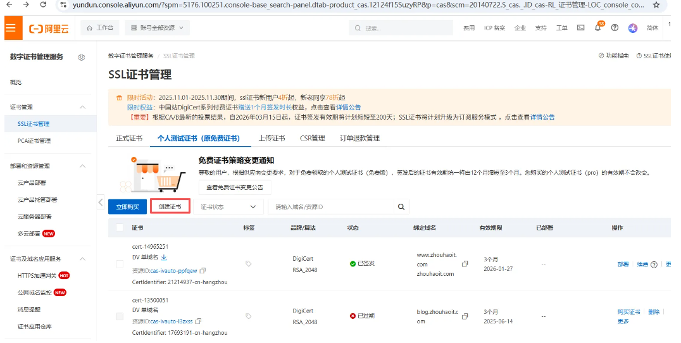Click the notification bell icon

tap(598, 28)
